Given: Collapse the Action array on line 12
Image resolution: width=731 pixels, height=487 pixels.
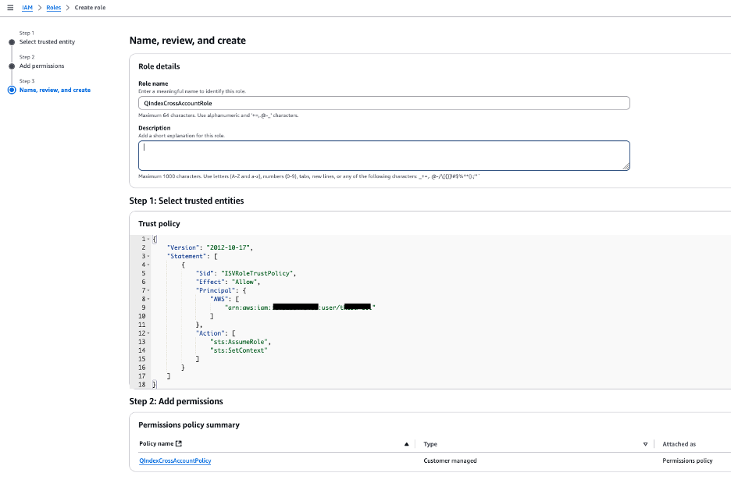Looking at the screenshot, I should (148, 332).
